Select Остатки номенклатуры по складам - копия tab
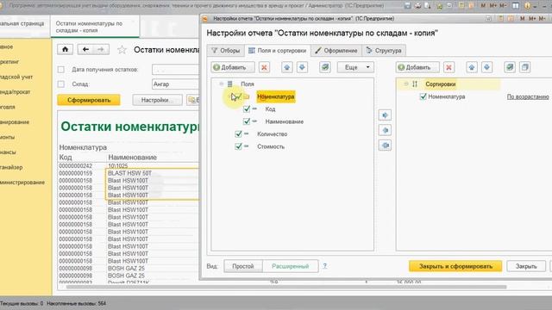The image size is (552, 310). [95, 27]
